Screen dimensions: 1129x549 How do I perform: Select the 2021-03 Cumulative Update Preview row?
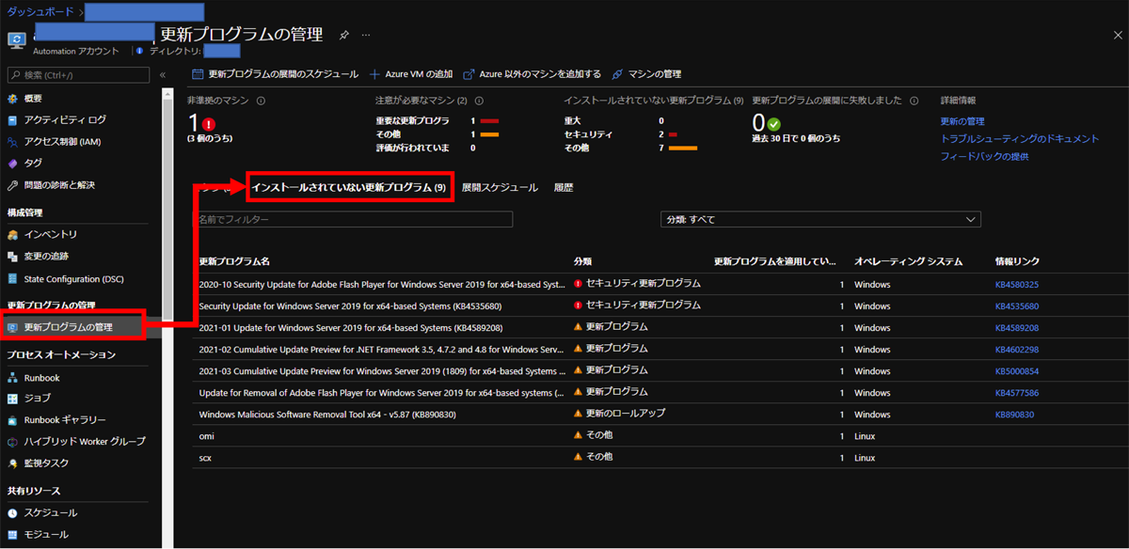tap(659, 370)
